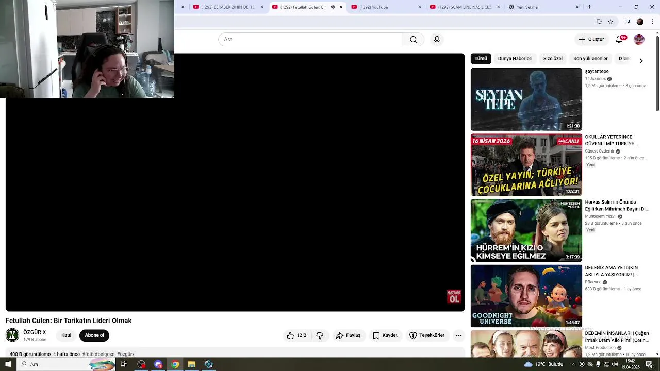Open more actions three-dot menu under video
The height and width of the screenshot is (371, 660).
click(458, 335)
